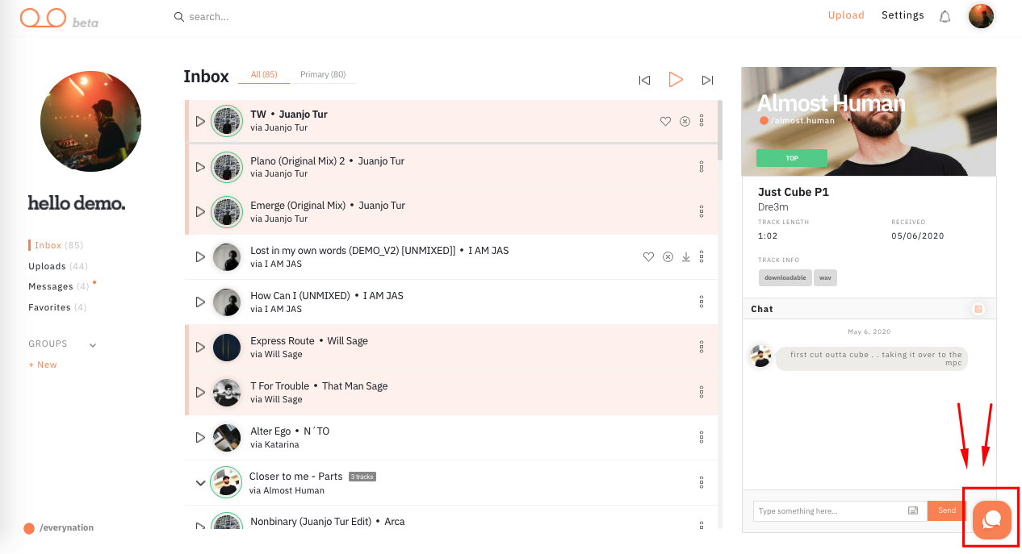This screenshot has width=1022, height=554.
Task: Click the downloadable tag
Action: coord(785,277)
